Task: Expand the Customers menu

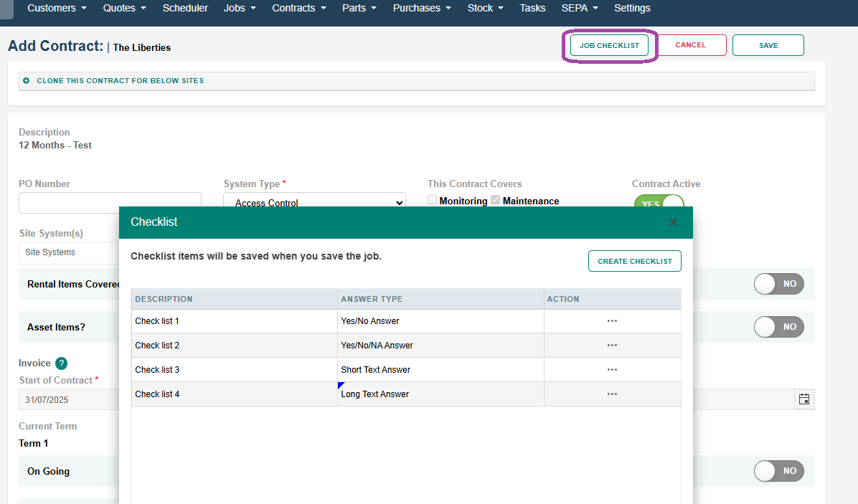Action: click(x=57, y=8)
